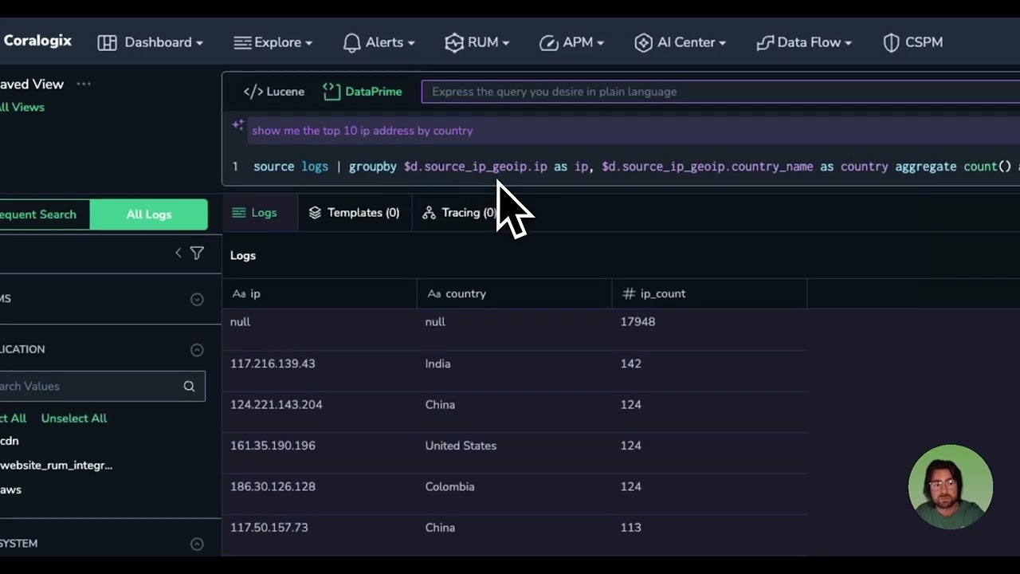
Task: Open the RUM menu
Action: click(477, 42)
